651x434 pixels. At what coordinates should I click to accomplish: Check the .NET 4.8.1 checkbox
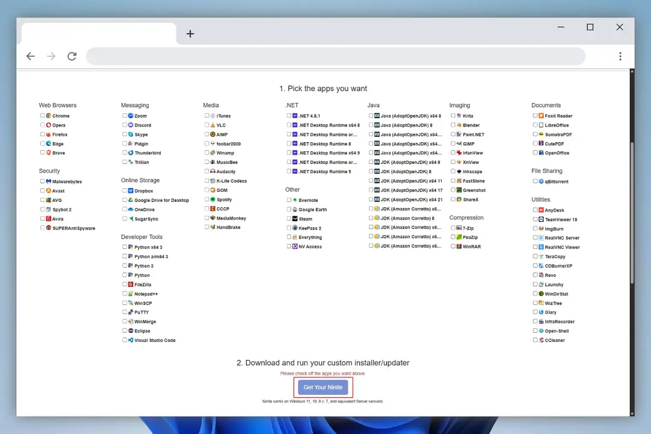pos(289,116)
